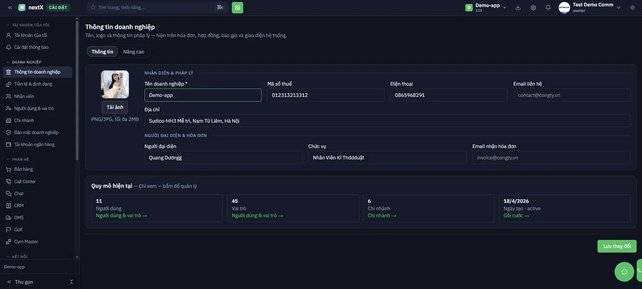Screen dimensions: 642x289
Task: Collapse the sidebar with the double-chevron icon
Action: point(10,7)
